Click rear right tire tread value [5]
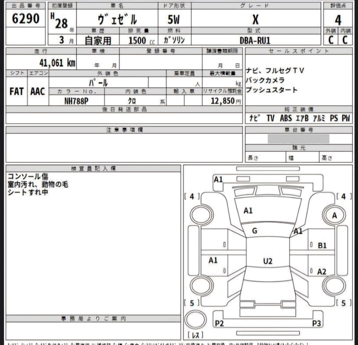 pos(343,303)
